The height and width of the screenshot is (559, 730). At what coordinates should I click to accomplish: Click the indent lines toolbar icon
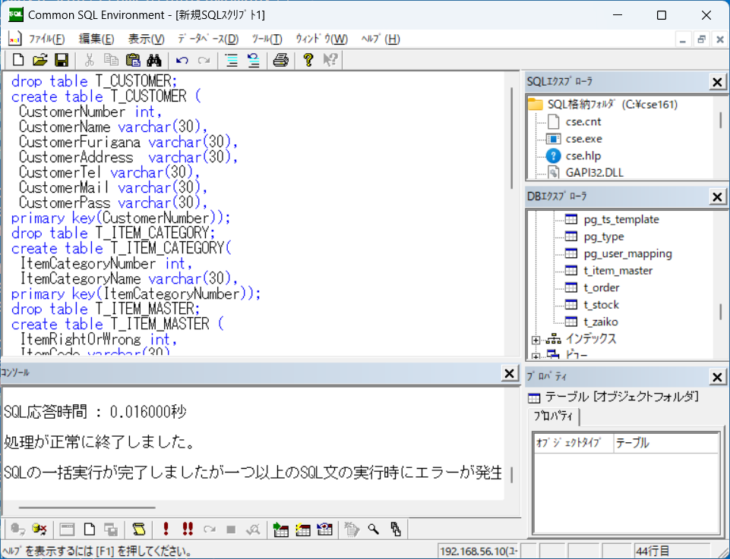coord(232,60)
